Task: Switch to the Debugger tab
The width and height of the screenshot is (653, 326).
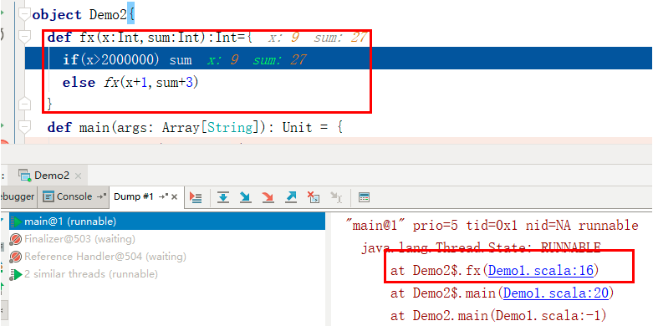Action: [x=18, y=196]
